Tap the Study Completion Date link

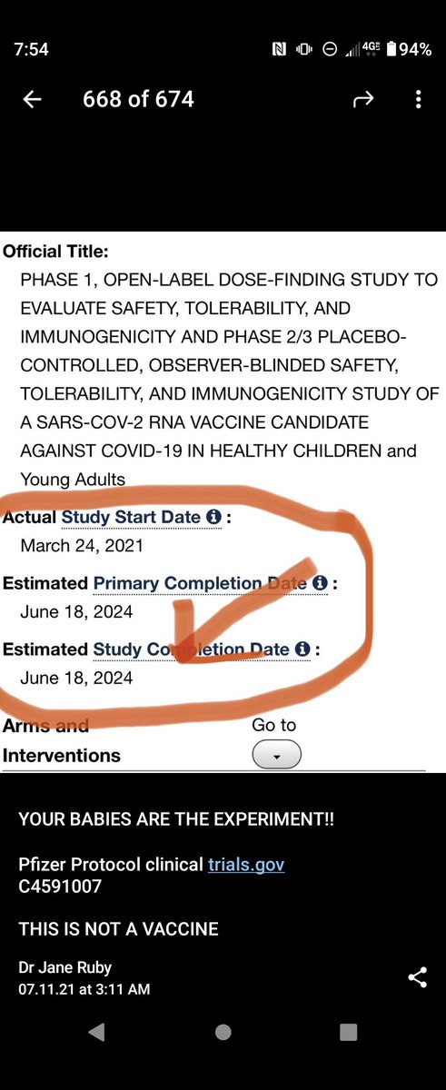[x=191, y=649]
